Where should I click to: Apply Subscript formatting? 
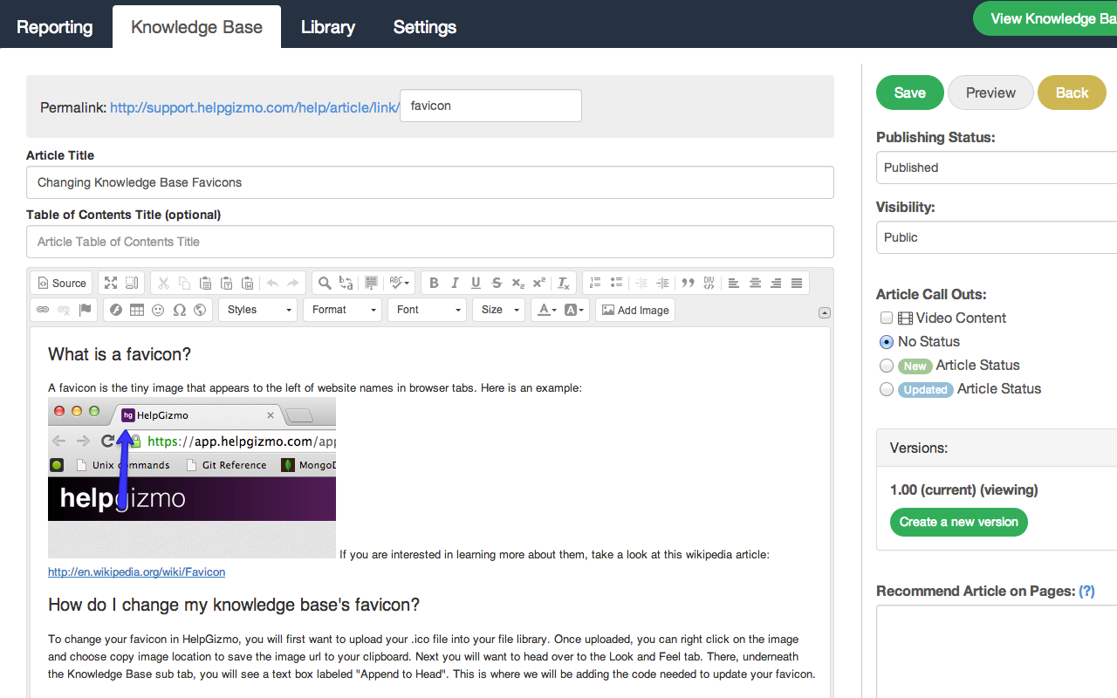(x=517, y=283)
